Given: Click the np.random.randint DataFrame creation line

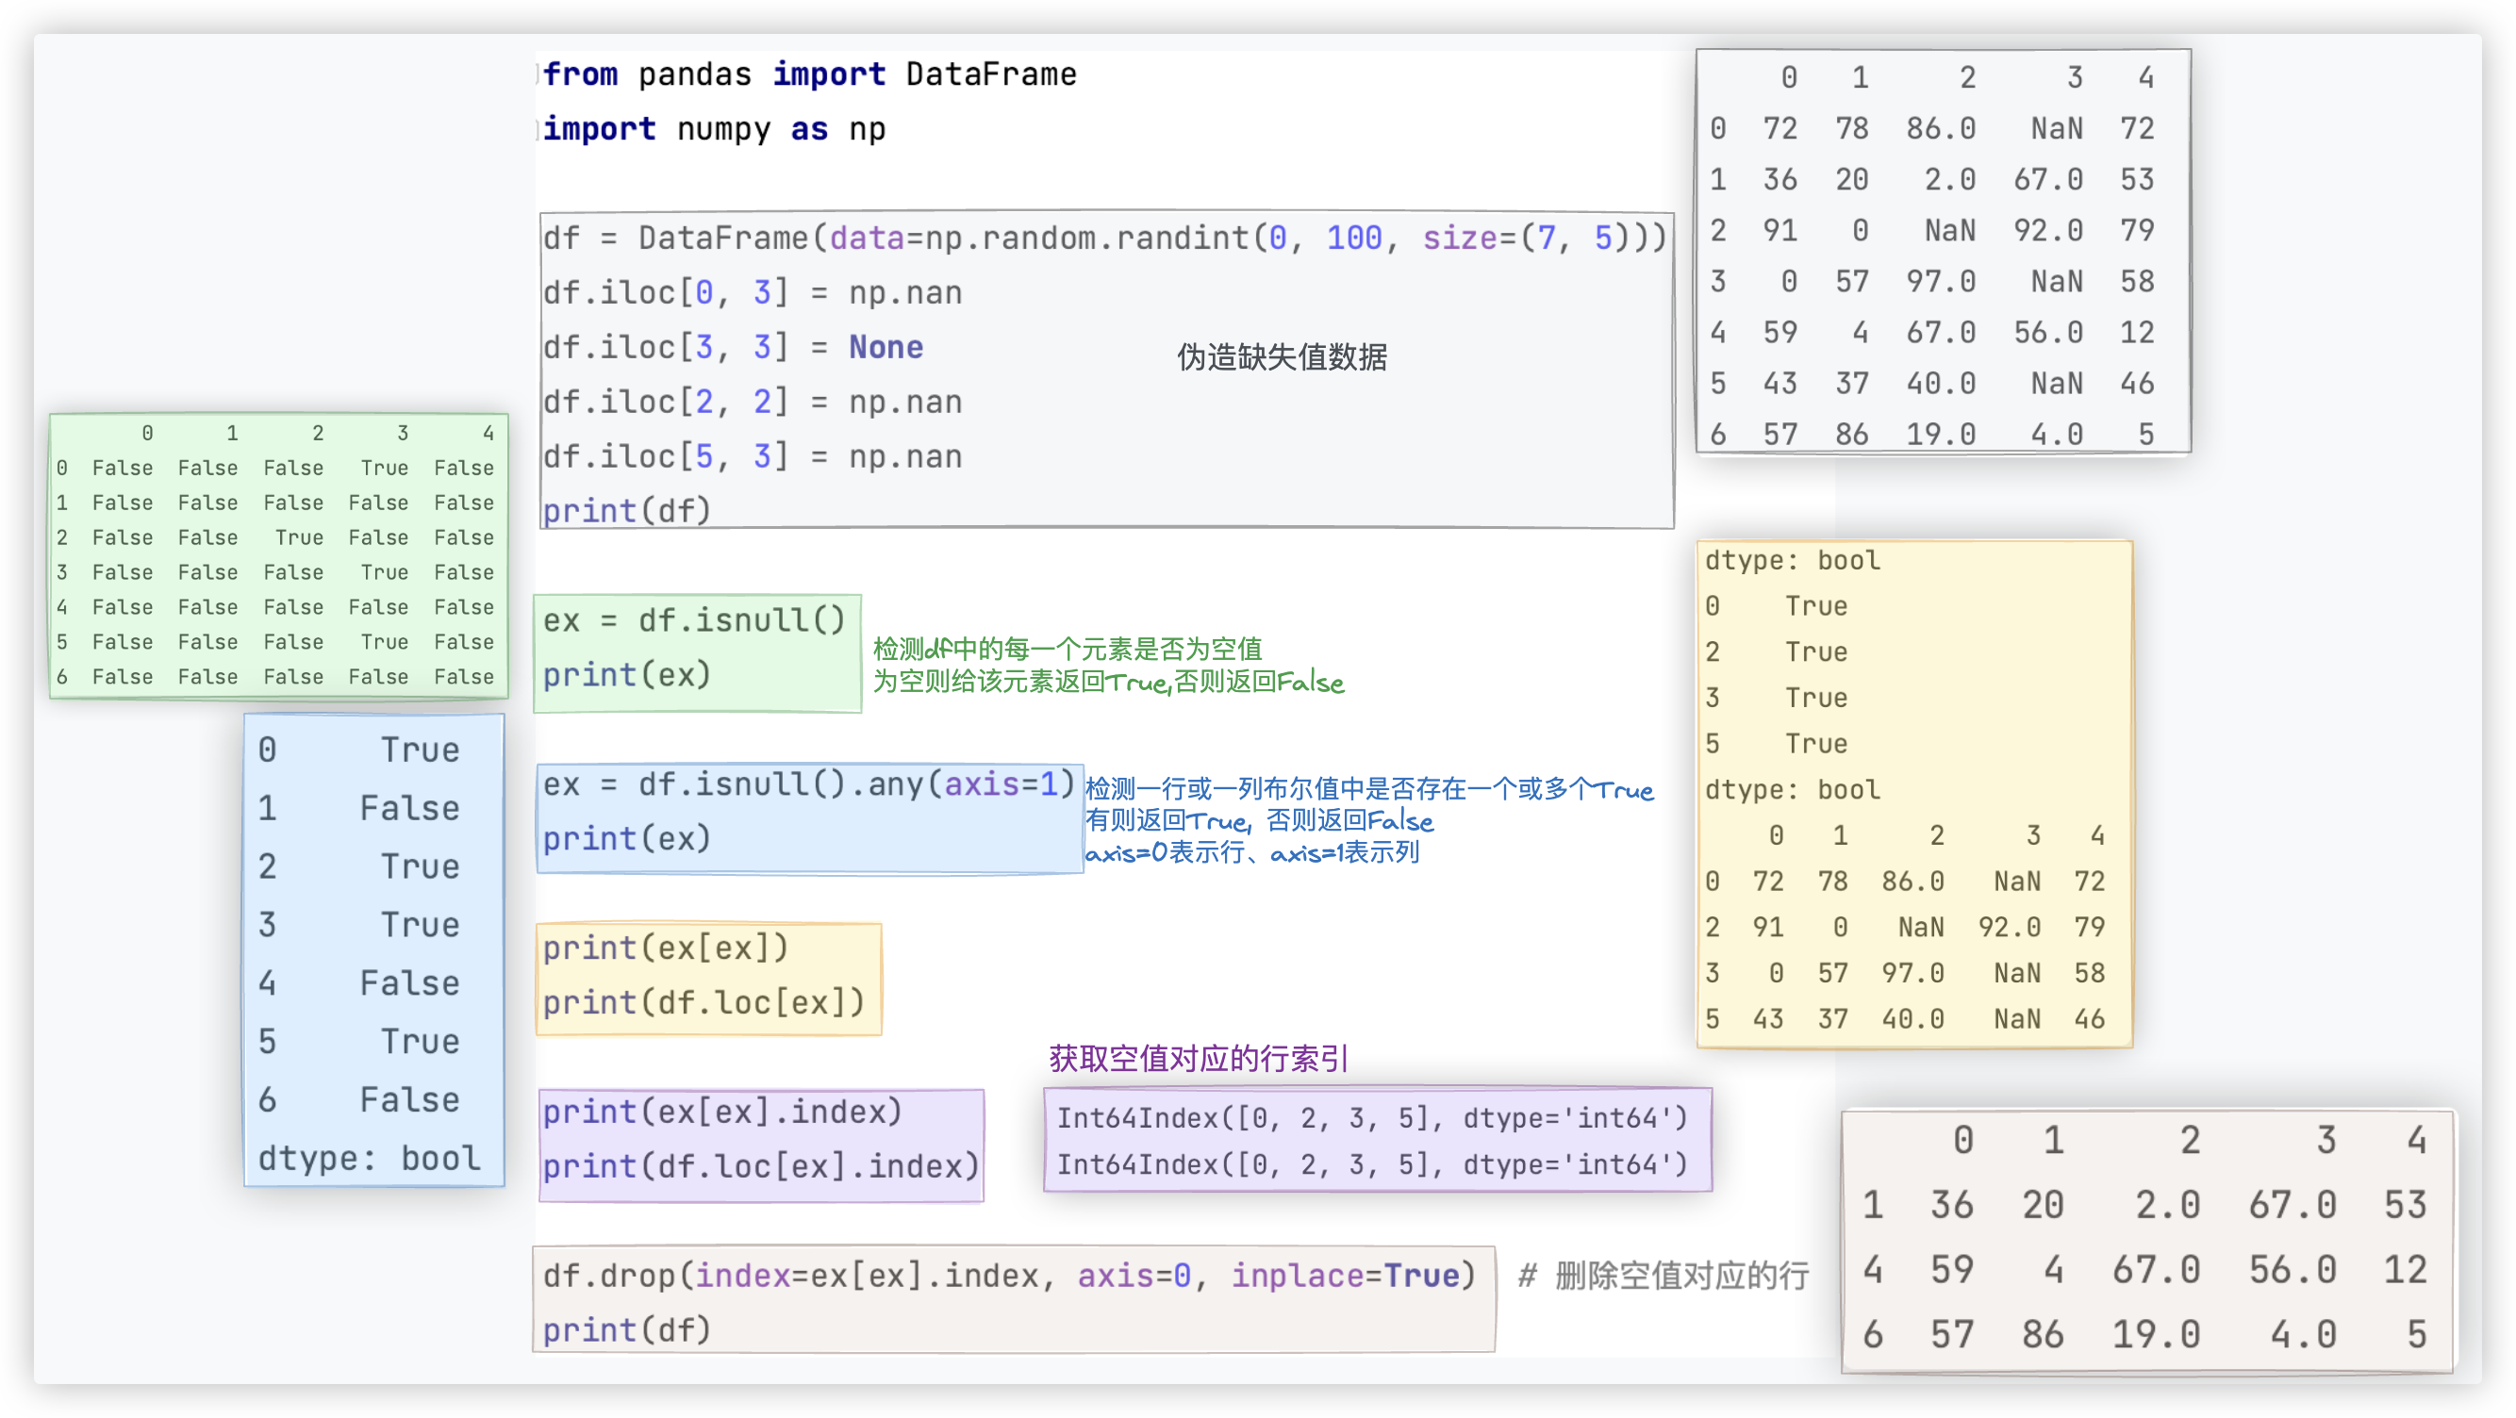Looking at the screenshot, I should [1103, 239].
